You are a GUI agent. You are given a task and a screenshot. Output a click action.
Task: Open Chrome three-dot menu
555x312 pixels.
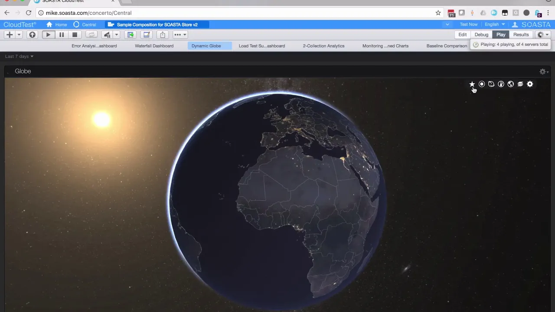click(548, 13)
